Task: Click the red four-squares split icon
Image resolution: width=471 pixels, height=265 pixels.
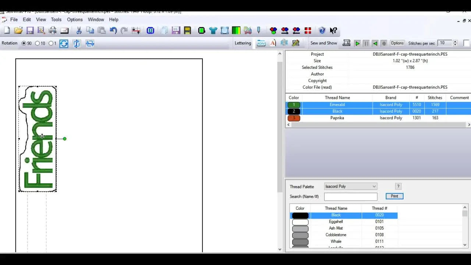Action: (308, 31)
